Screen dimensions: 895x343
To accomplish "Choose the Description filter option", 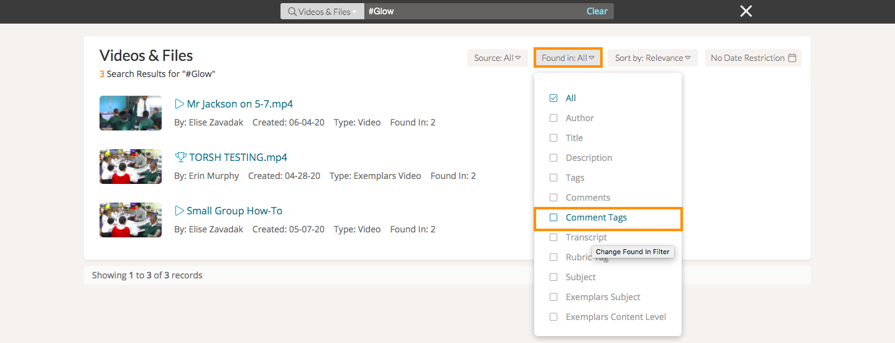I will [x=588, y=158].
